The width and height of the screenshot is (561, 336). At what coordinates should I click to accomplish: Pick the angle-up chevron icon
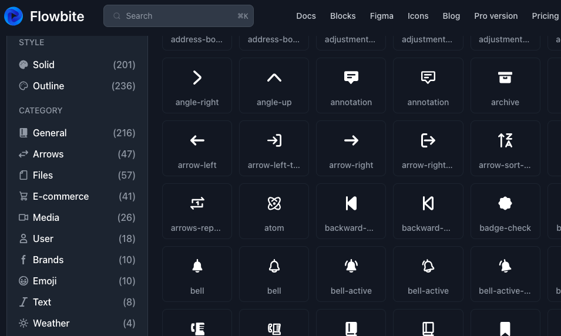pos(274,85)
